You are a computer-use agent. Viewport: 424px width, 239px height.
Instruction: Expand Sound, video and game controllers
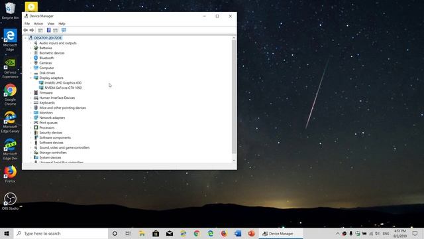(30, 147)
